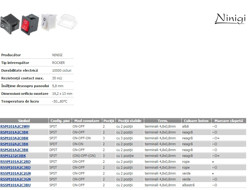Click the transparent switch cover photo
248x190 pixels.
(67, 22)
